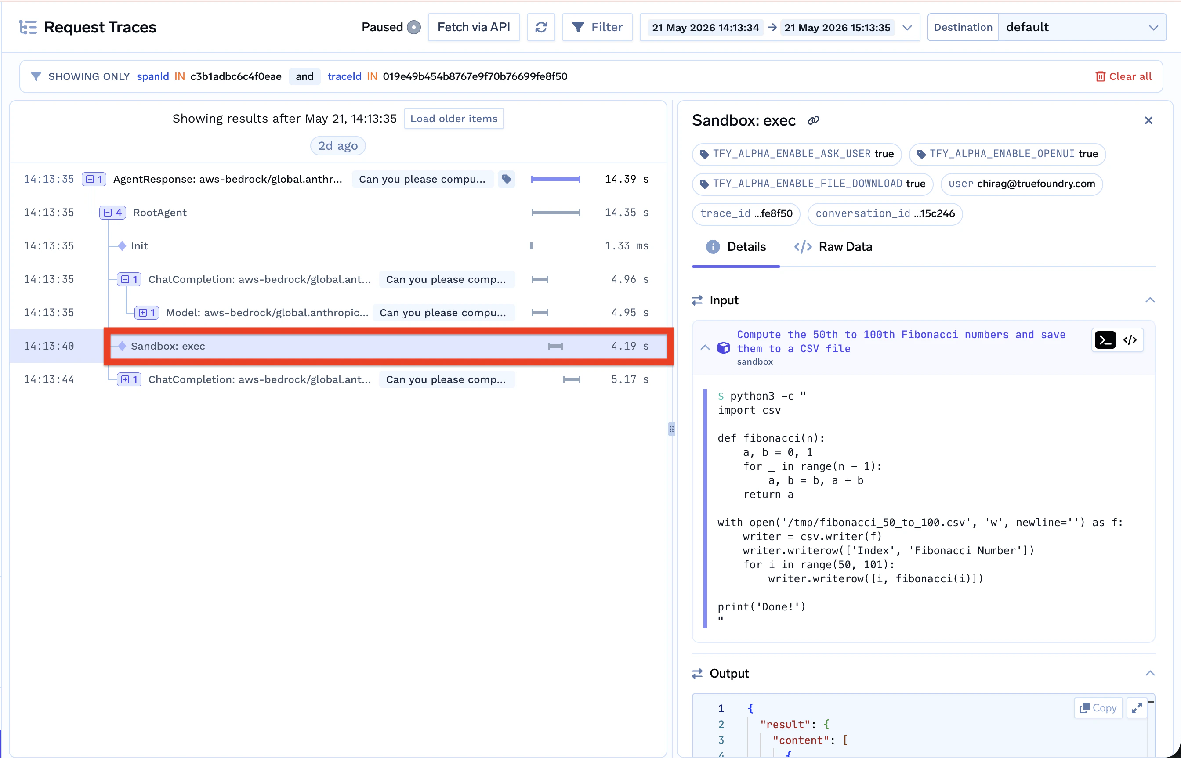Click the Sandbox exec 4.19 s duration bar
Screen dimensions: 1181x758
tap(555, 346)
